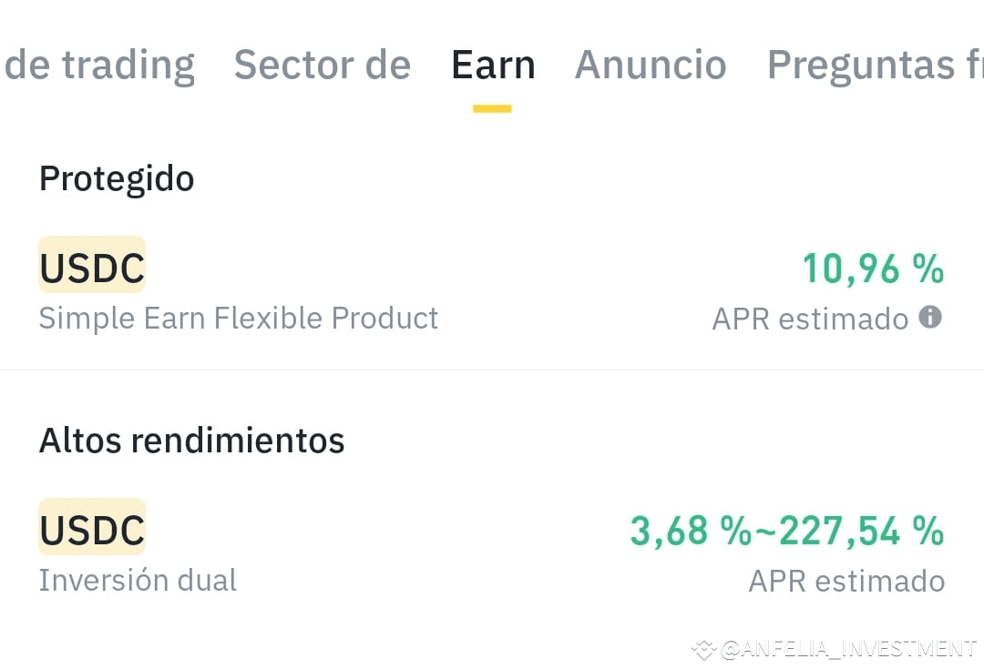The width and height of the screenshot is (984, 669).
Task: Switch to the Sector de tab
Action: tap(323, 64)
